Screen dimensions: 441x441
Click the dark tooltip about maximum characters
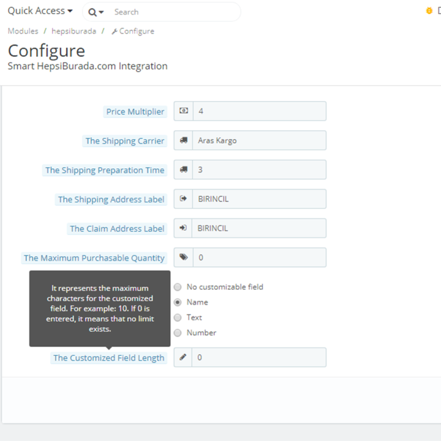(100, 309)
